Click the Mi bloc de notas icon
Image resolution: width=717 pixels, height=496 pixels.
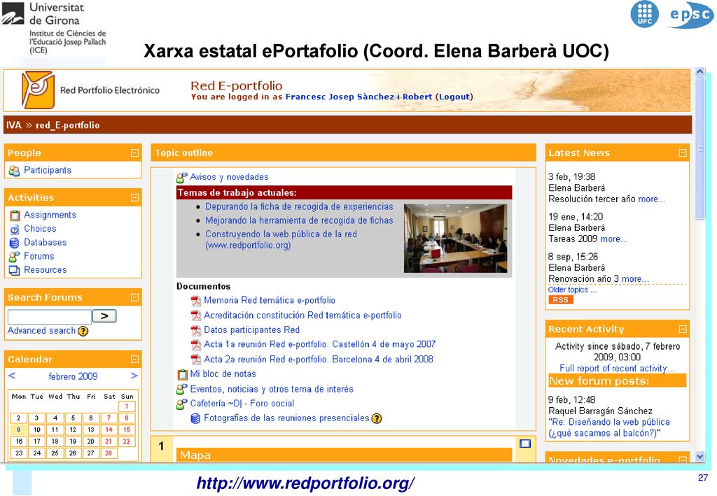pyautogui.click(x=183, y=374)
